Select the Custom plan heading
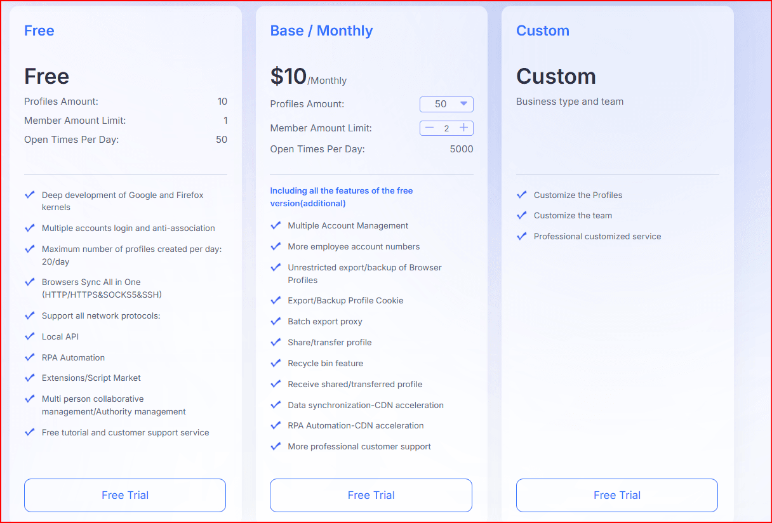The width and height of the screenshot is (772, 523). (543, 30)
